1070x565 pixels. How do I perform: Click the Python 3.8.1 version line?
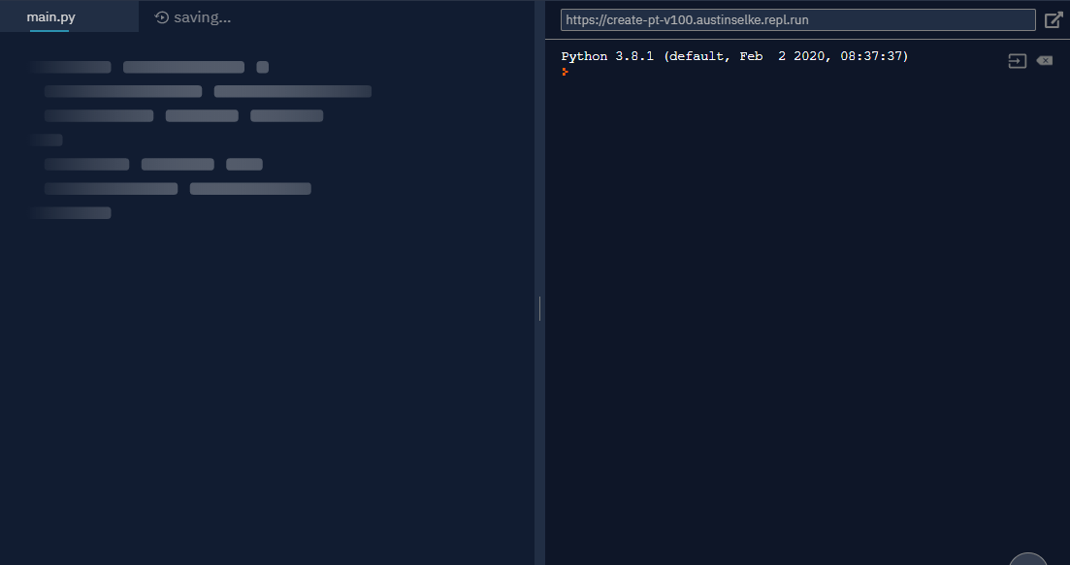click(x=734, y=56)
